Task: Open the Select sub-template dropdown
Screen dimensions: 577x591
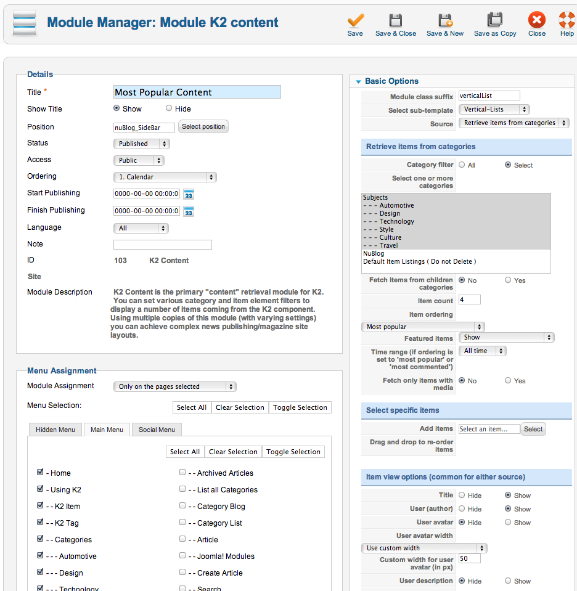Action: pyautogui.click(x=494, y=109)
